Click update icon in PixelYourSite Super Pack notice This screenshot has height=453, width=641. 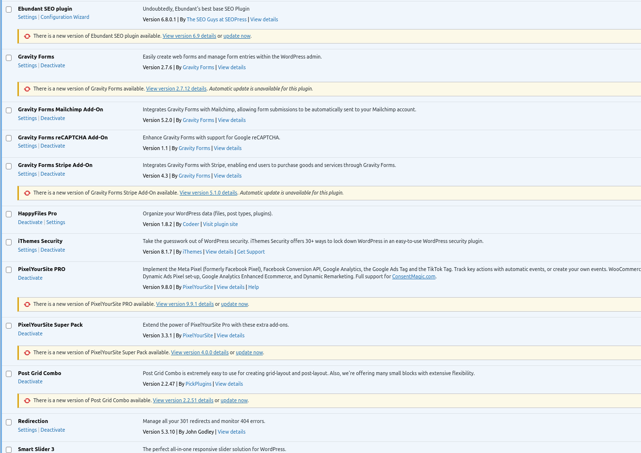(27, 353)
